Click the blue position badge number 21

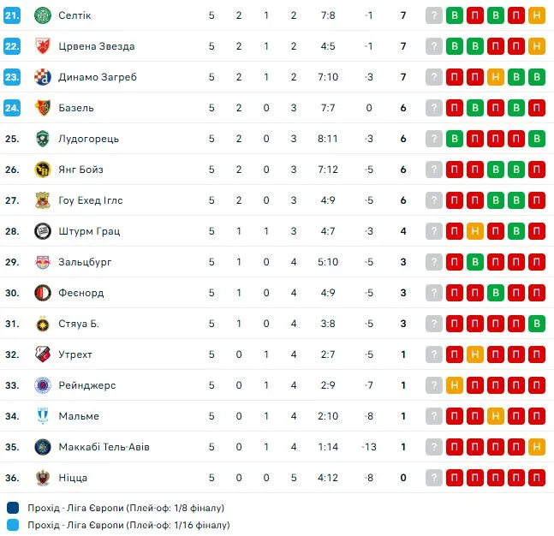coord(11,15)
